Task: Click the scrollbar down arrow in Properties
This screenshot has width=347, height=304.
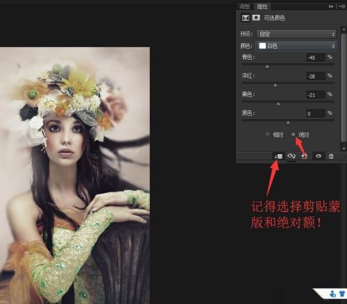Action: pos(344,149)
